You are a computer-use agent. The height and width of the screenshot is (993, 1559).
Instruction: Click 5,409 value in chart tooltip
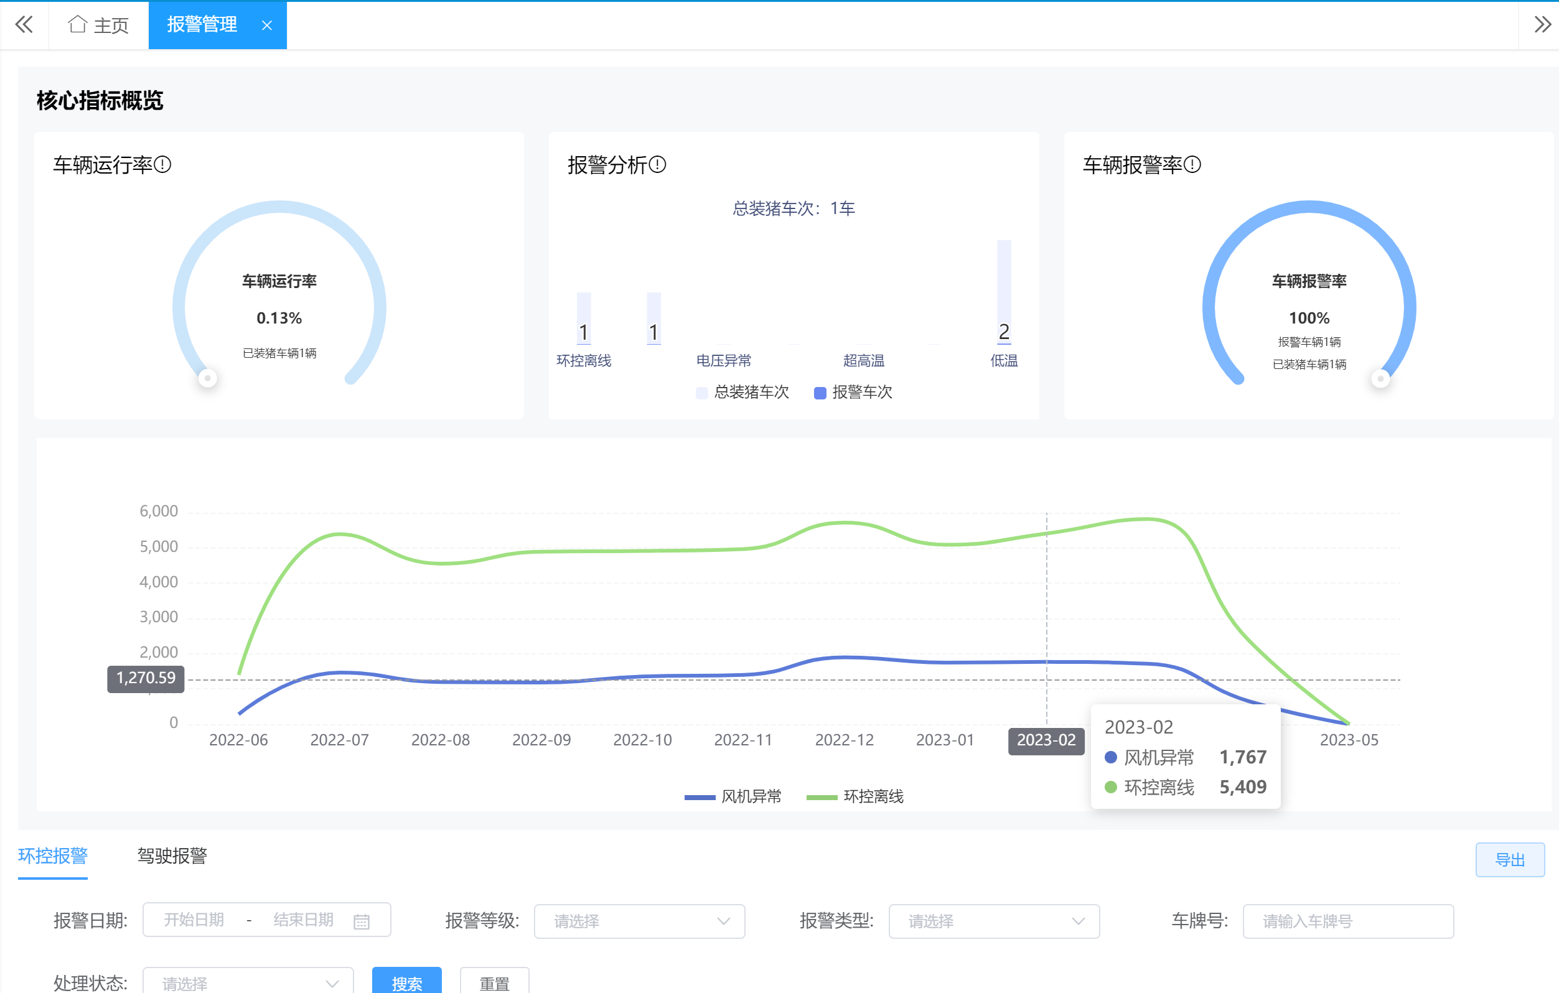click(x=1243, y=787)
